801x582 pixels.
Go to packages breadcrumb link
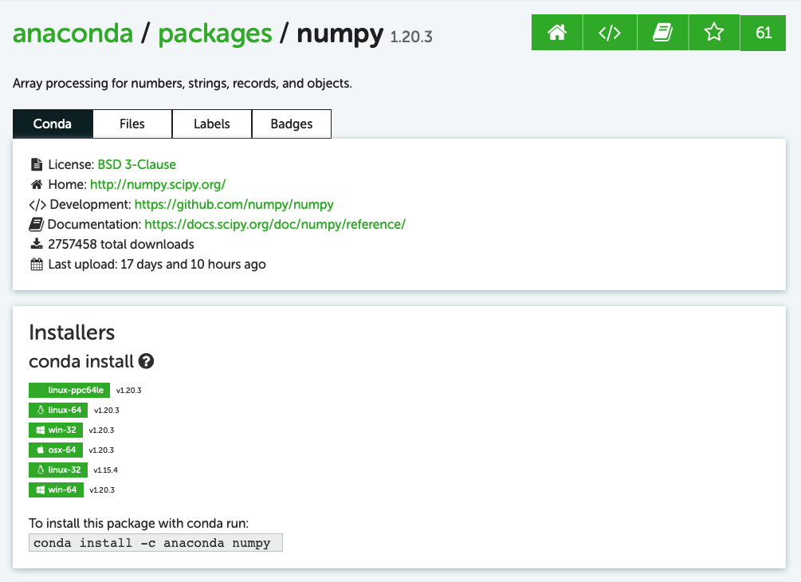point(214,35)
